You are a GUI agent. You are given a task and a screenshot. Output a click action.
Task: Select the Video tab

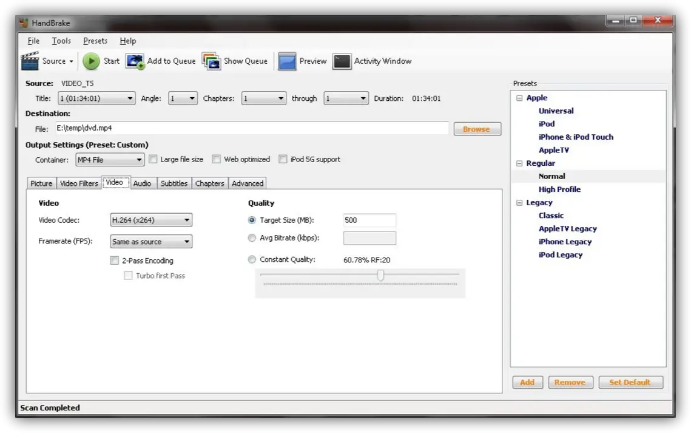point(115,182)
